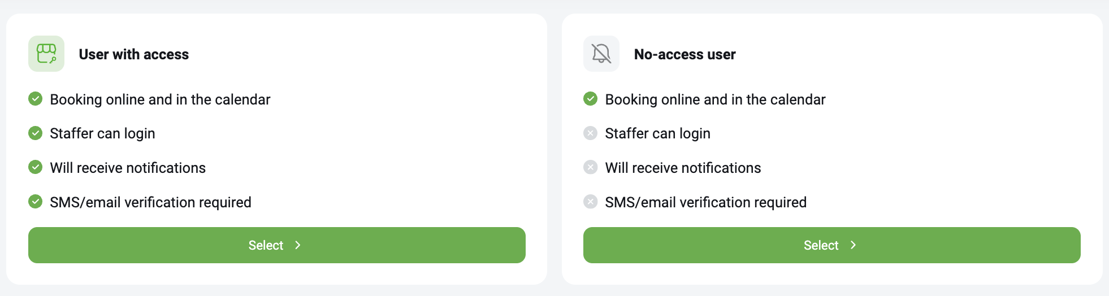Click gray X beside Staffer can login
The height and width of the screenshot is (296, 1109).
coord(591,133)
